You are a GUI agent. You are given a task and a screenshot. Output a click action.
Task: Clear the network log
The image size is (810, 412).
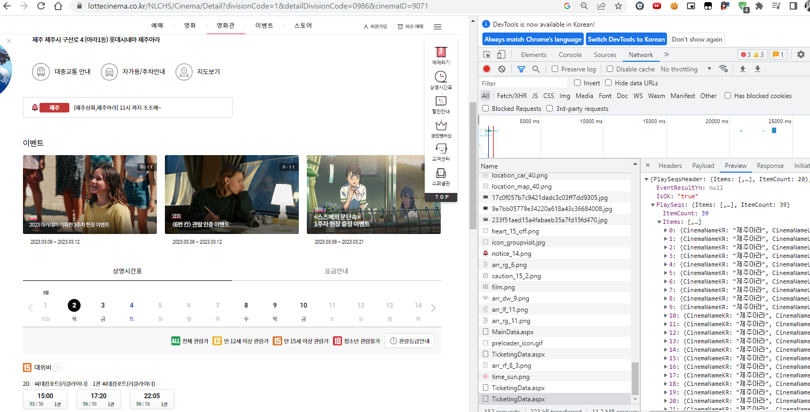[502, 69]
